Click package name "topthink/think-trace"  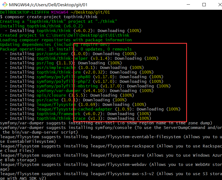pyautogui.click(x=61, y=118)
